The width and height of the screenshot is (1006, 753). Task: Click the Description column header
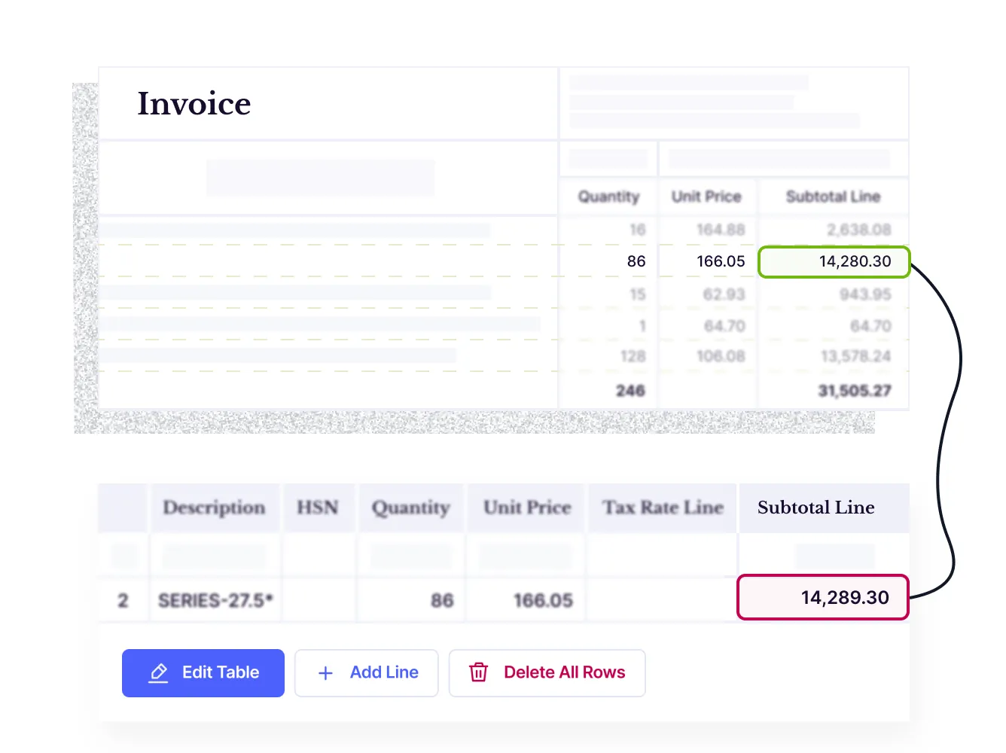click(x=214, y=508)
